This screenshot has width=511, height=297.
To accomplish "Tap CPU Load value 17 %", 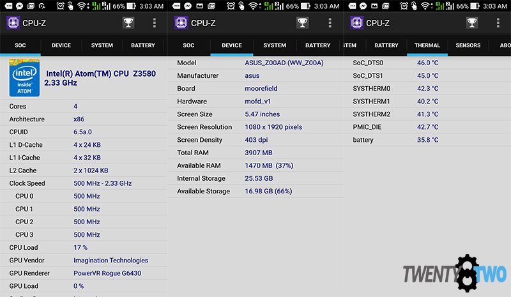I will (80, 247).
